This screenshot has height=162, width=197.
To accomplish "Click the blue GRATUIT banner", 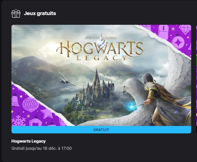I will click(x=101, y=130).
